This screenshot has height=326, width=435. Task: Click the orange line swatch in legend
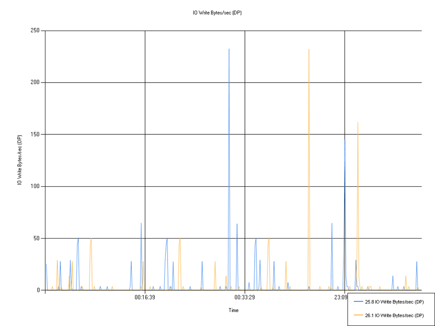(x=359, y=315)
